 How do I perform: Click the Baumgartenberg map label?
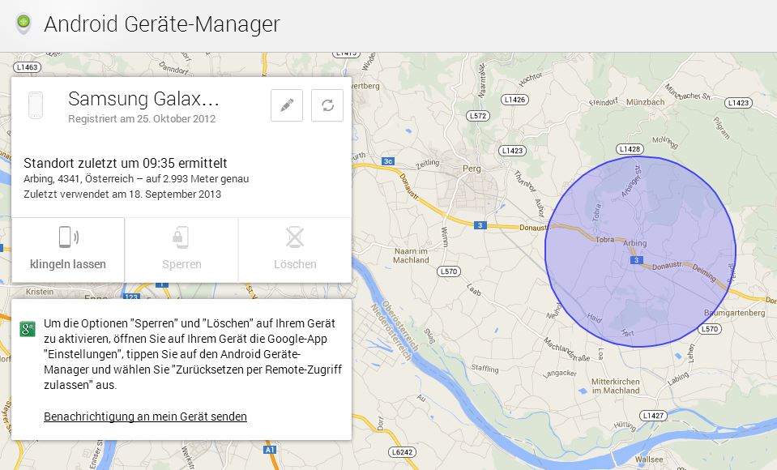pyautogui.click(x=734, y=313)
